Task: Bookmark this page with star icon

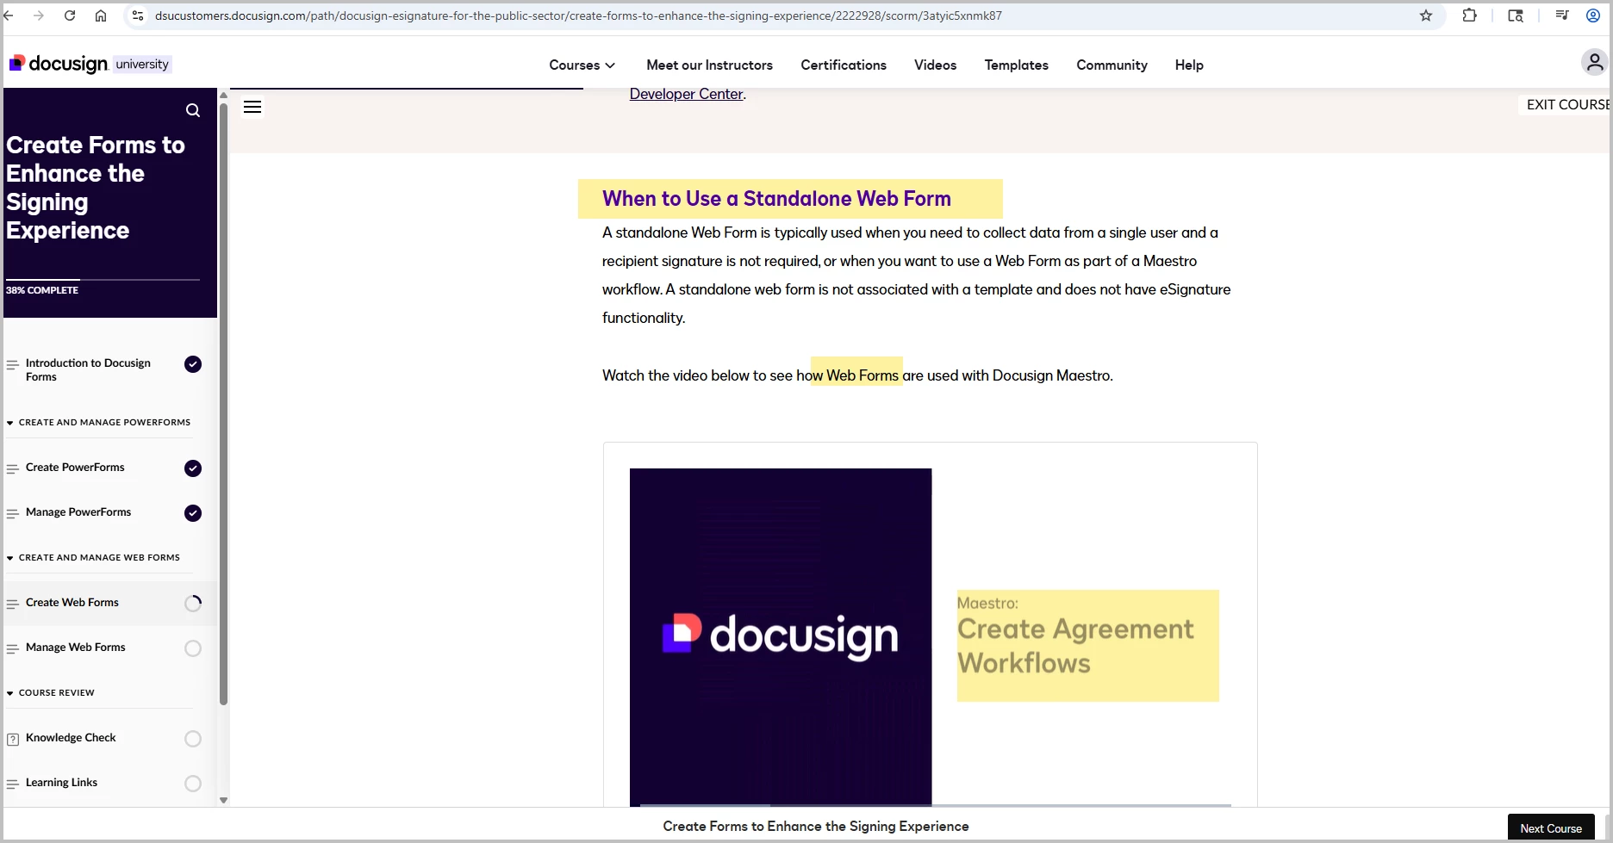Action: click(1426, 15)
